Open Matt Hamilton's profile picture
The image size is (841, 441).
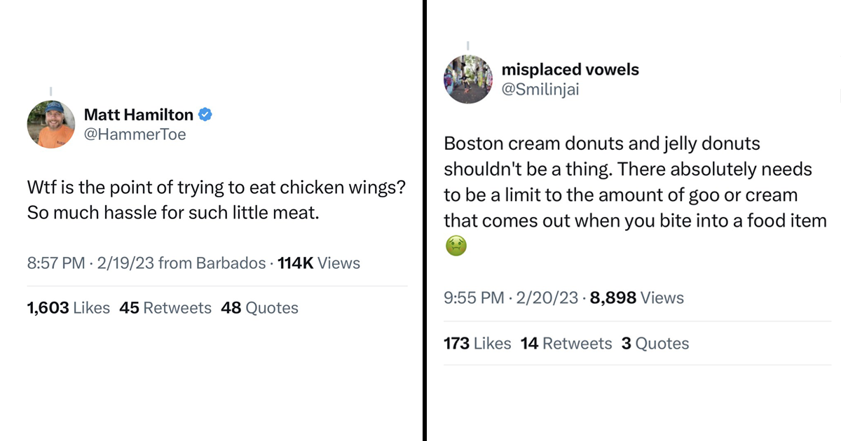tap(50, 125)
